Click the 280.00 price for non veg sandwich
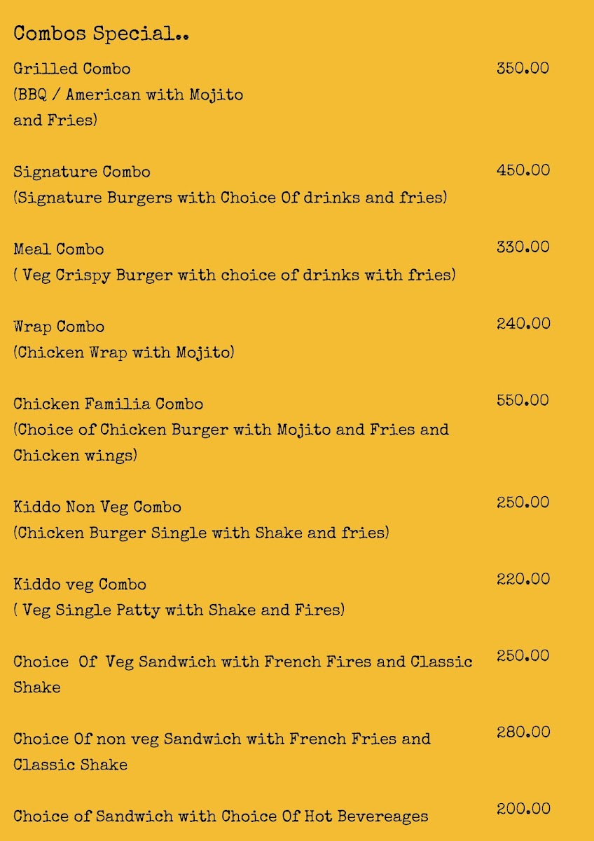Image resolution: width=594 pixels, height=841 pixels. coord(523,732)
